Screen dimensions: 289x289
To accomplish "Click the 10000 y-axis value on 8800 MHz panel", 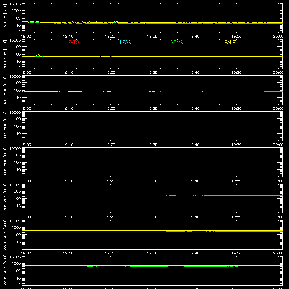I will tap(15, 221).
